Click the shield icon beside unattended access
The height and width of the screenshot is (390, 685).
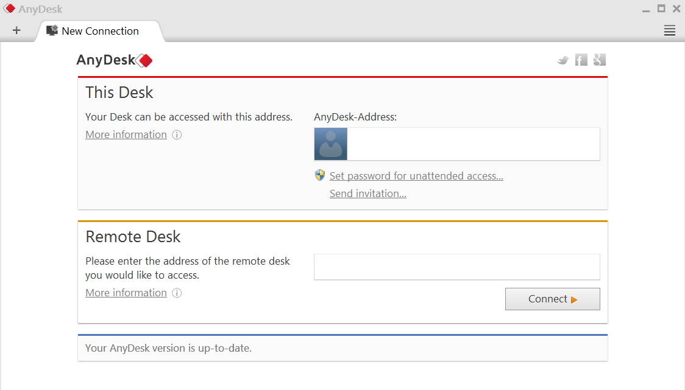(x=320, y=175)
